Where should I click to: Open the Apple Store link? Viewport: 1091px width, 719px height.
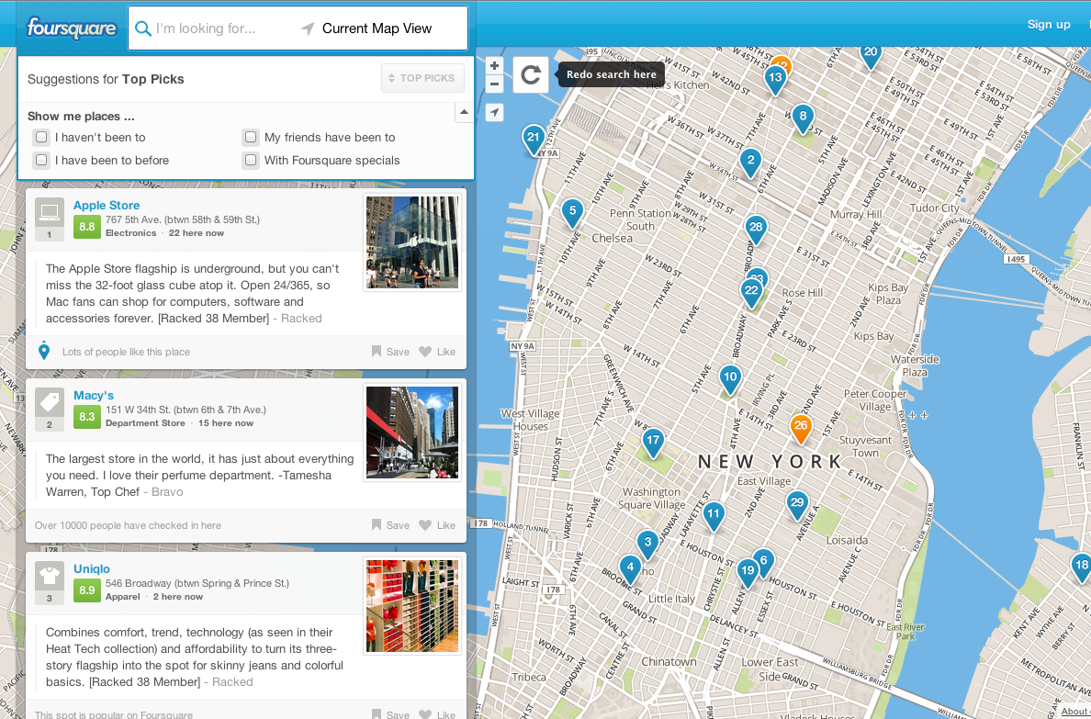(x=107, y=206)
